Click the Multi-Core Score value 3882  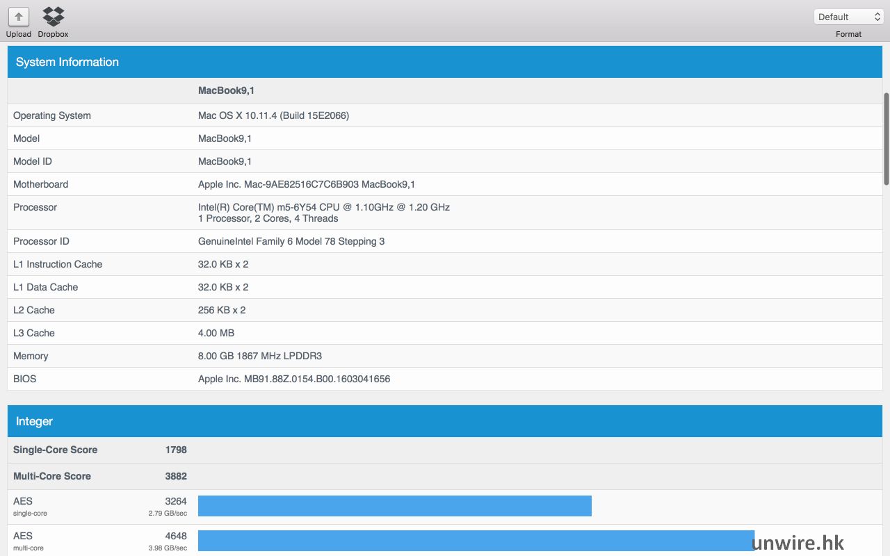tap(176, 476)
